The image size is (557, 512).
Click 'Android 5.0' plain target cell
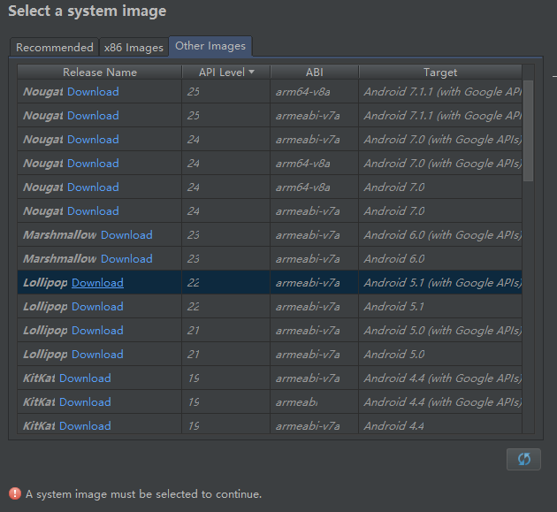pos(440,354)
